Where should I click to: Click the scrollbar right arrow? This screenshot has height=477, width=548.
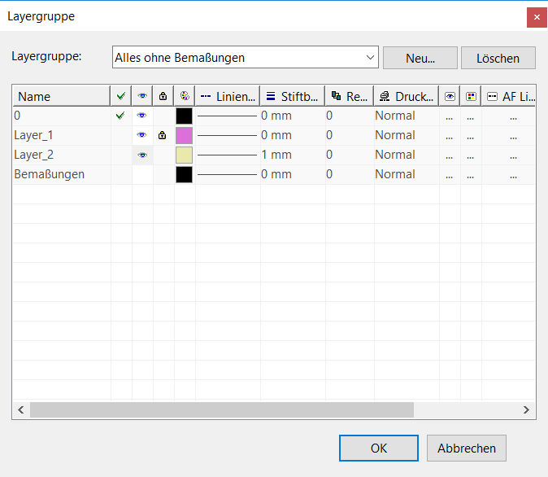[x=526, y=409]
